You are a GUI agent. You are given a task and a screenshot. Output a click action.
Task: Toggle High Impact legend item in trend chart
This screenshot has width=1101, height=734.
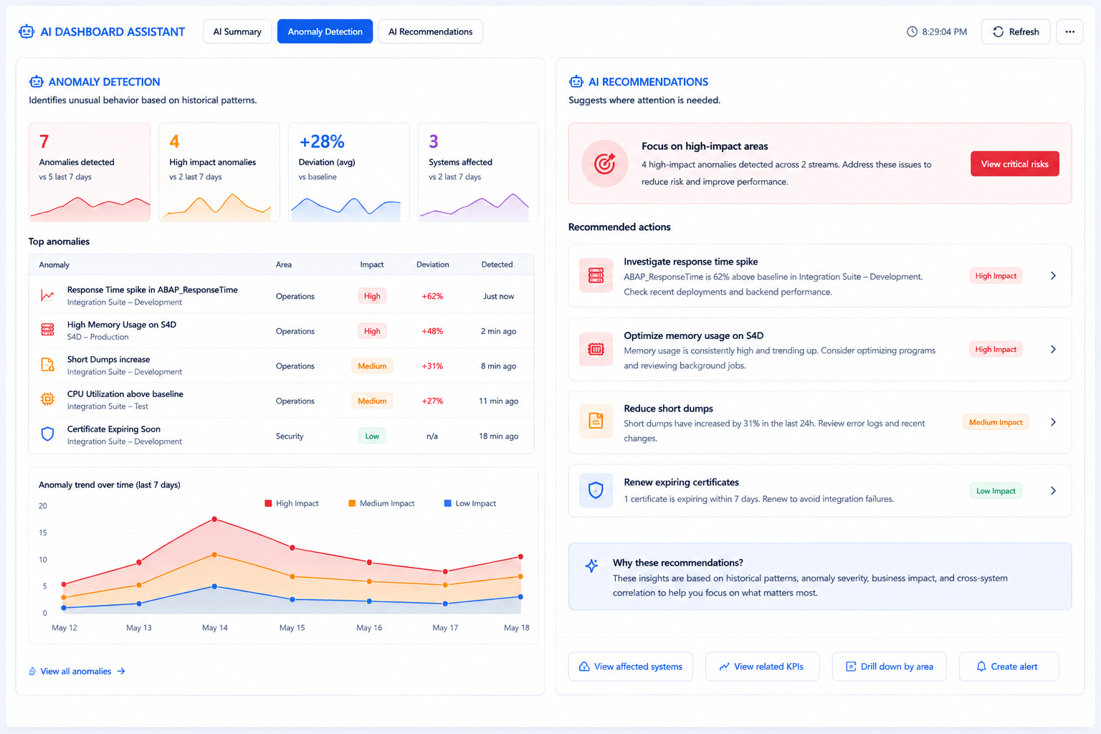(x=292, y=503)
